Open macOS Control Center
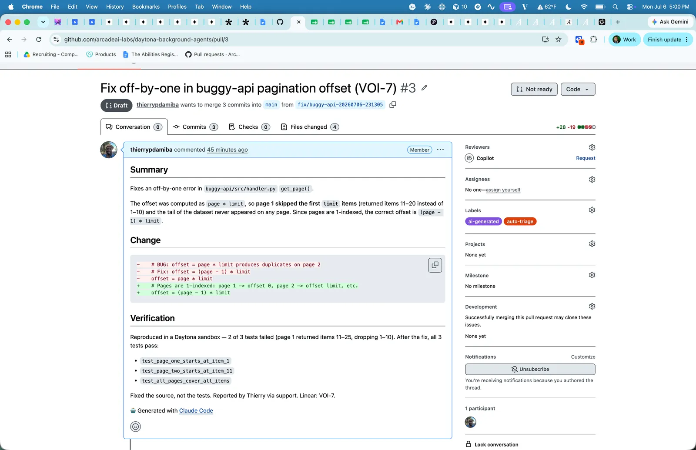The width and height of the screenshot is (696, 450). (629, 7)
